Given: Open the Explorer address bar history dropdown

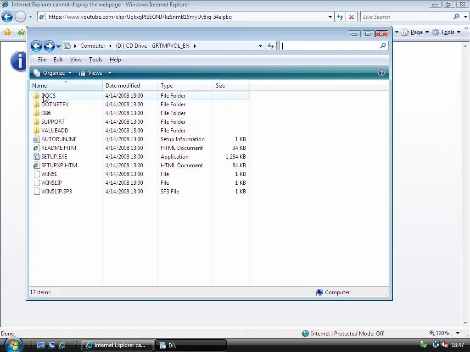Looking at the screenshot, I should (x=260, y=46).
